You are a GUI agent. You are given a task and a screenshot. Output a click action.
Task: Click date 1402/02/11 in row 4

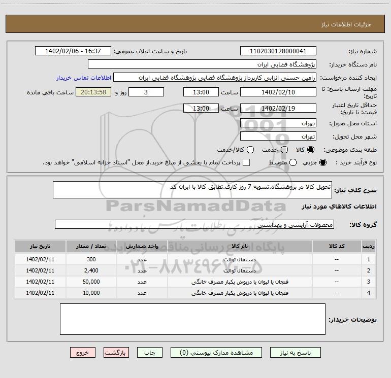pyautogui.click(x=40, y=293)
